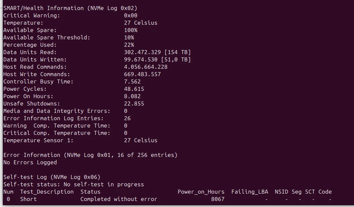Click the Controller Busy Time value
The height and width of the screenshot is (207, 354).
point(132,81)
